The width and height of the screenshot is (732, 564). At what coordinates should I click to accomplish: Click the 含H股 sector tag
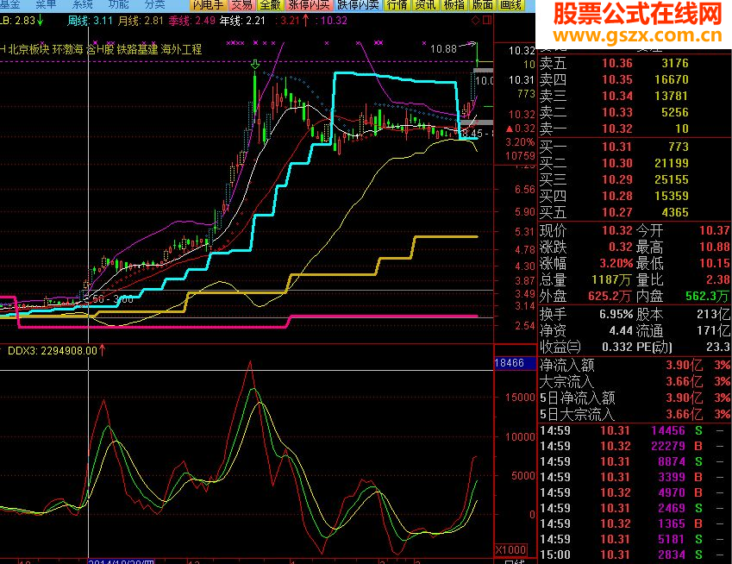click(100, 49)
